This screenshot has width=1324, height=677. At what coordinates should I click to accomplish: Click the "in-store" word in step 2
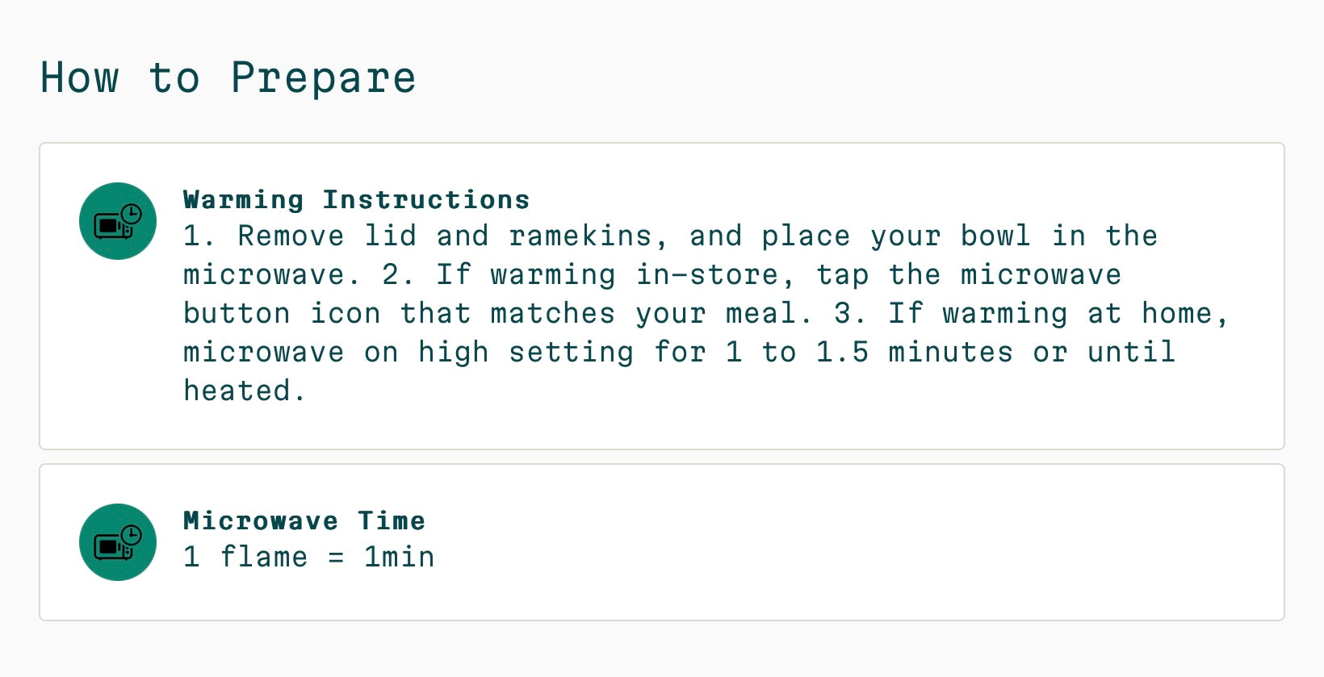pyautogui.click(x=707, y=274)
